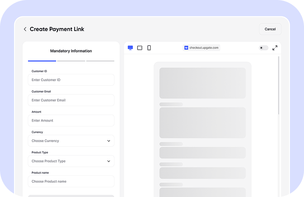Image resolution: width=304 pixels, height=197 pixels.
Task: Click the Upgate logo in the URL bar
Action: tap(186, 48)
